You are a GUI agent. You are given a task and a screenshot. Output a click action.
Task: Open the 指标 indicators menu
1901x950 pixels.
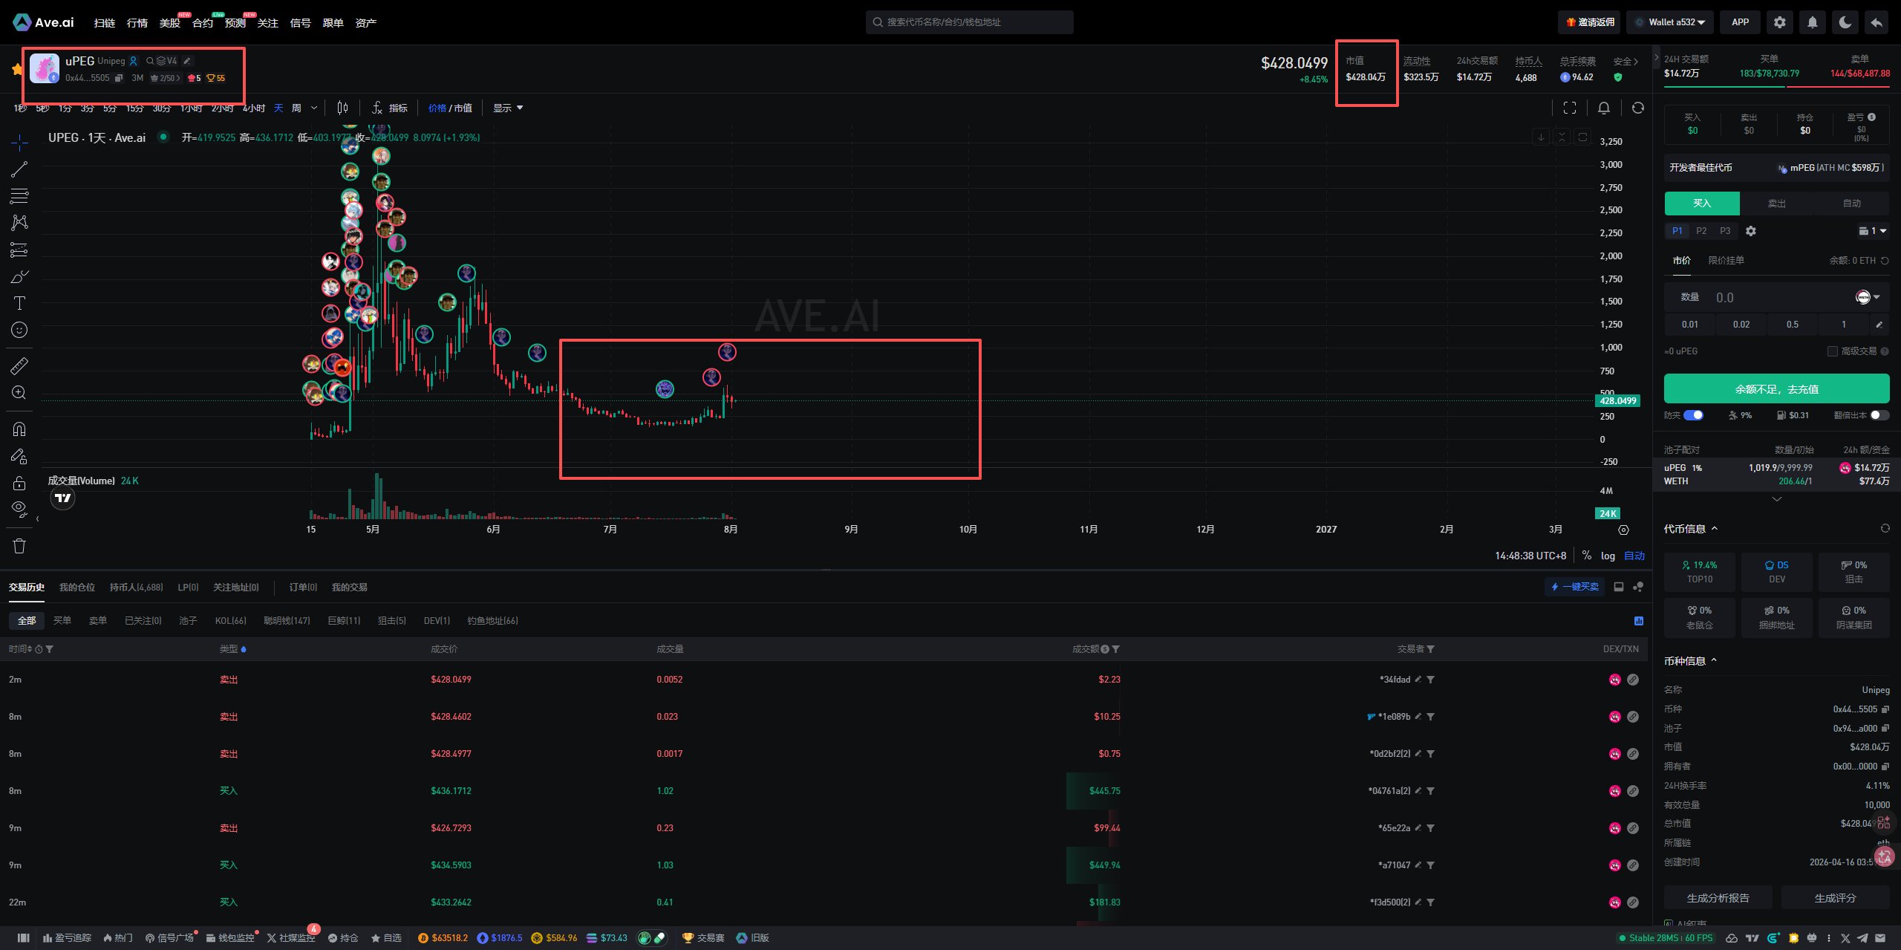[390, 108]
